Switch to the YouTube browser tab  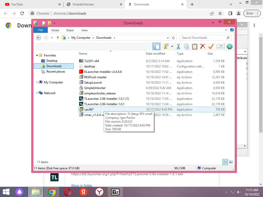pos(32,4)
